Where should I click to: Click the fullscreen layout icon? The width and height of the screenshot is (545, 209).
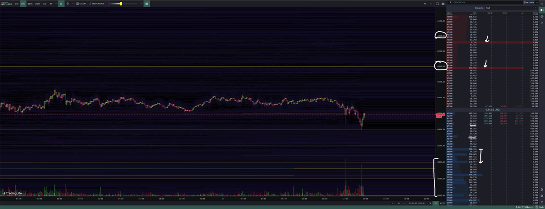[x=437, y=4]
